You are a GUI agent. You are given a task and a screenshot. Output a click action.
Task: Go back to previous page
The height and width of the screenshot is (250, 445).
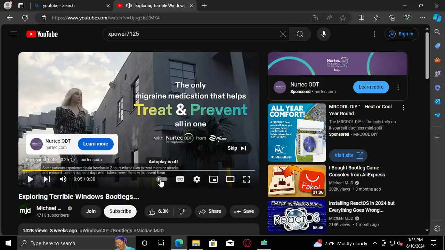tap(10, 18)
